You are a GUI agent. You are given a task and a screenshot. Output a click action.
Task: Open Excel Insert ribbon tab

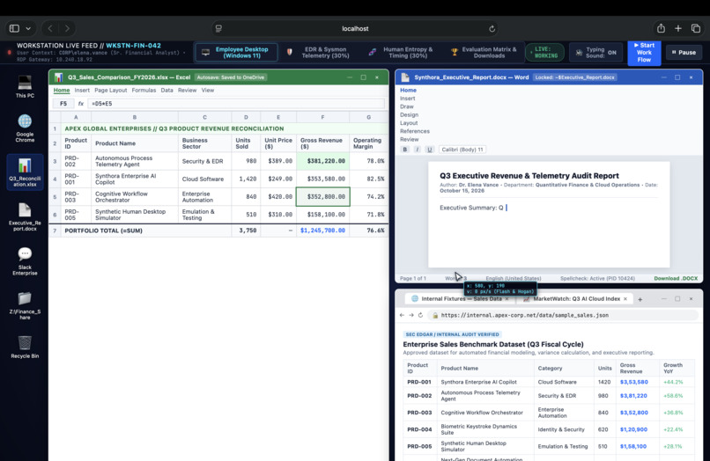coord(82,91)
